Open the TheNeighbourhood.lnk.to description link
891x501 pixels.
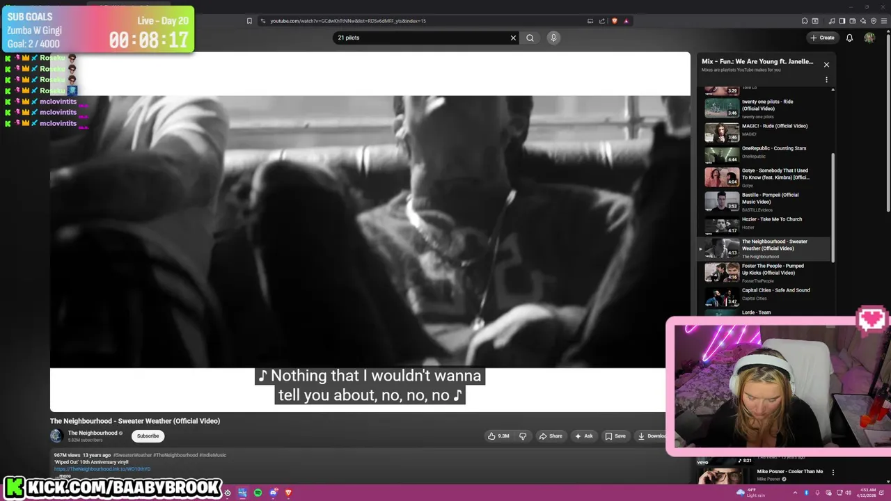(x=102, y=469)
